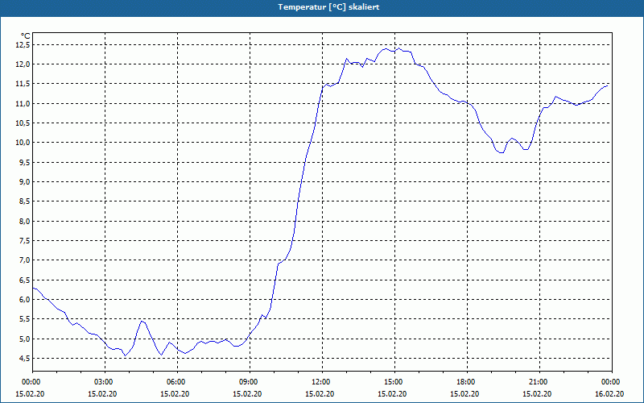
Task: Click the '11,0' y-axis label
Action: pyautogui.click(x=23, y=103)
